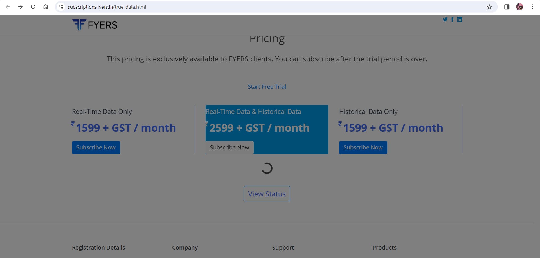Image resolution: width=540 pixels, height=258 pixels.
Task: Click the browser forward arrow
Action: click(20, 7)
